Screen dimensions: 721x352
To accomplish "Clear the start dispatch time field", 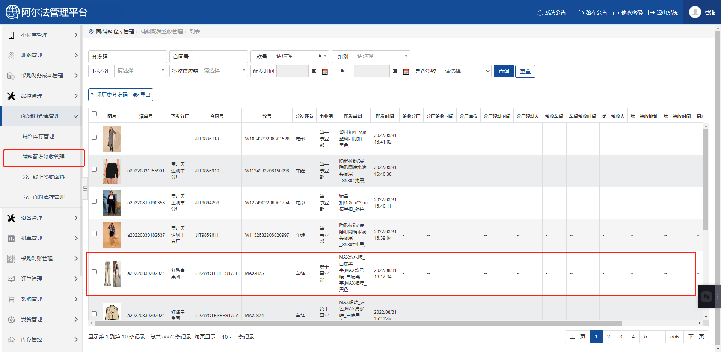I will pyautogui.click(x=314, y=71).
